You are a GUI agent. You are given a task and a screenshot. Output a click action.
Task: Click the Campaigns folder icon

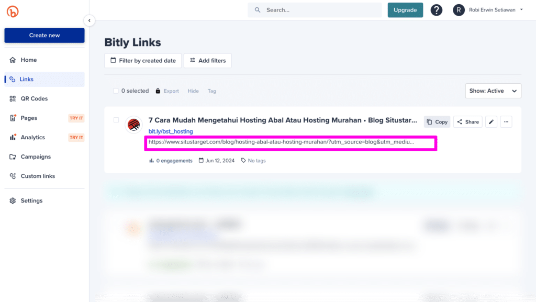13,157
